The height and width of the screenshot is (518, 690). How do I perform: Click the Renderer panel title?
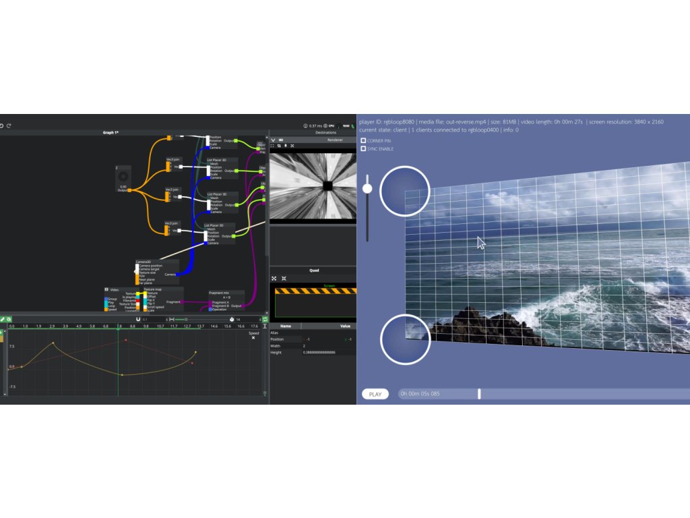tap(335, 140)
